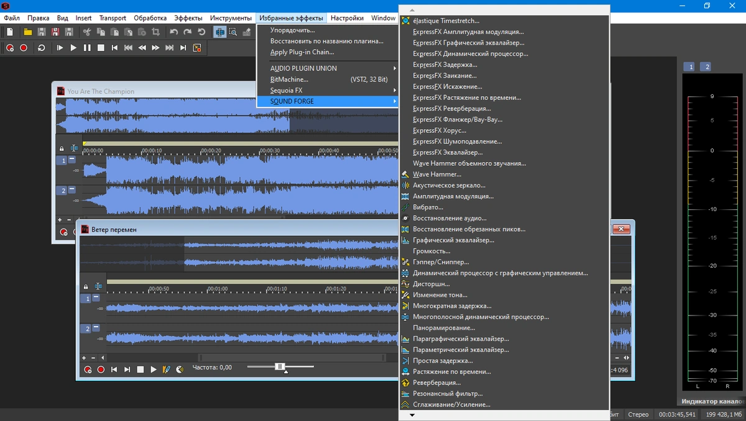Click scrub audio speaker icon in Ветер перемен
Screen dimensions: 746x421
click(x=180, y=369)
